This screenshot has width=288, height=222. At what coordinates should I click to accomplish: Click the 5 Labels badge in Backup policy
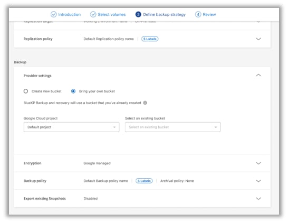pos(144,181)
